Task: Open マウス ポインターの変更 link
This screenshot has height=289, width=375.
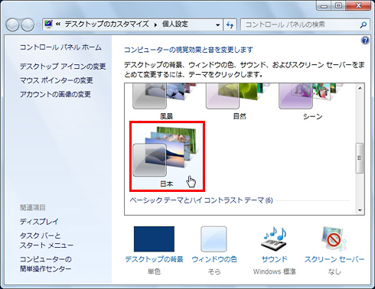Action: tap(57, 80)
